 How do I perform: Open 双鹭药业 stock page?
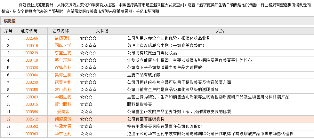[x=63, y=68]
